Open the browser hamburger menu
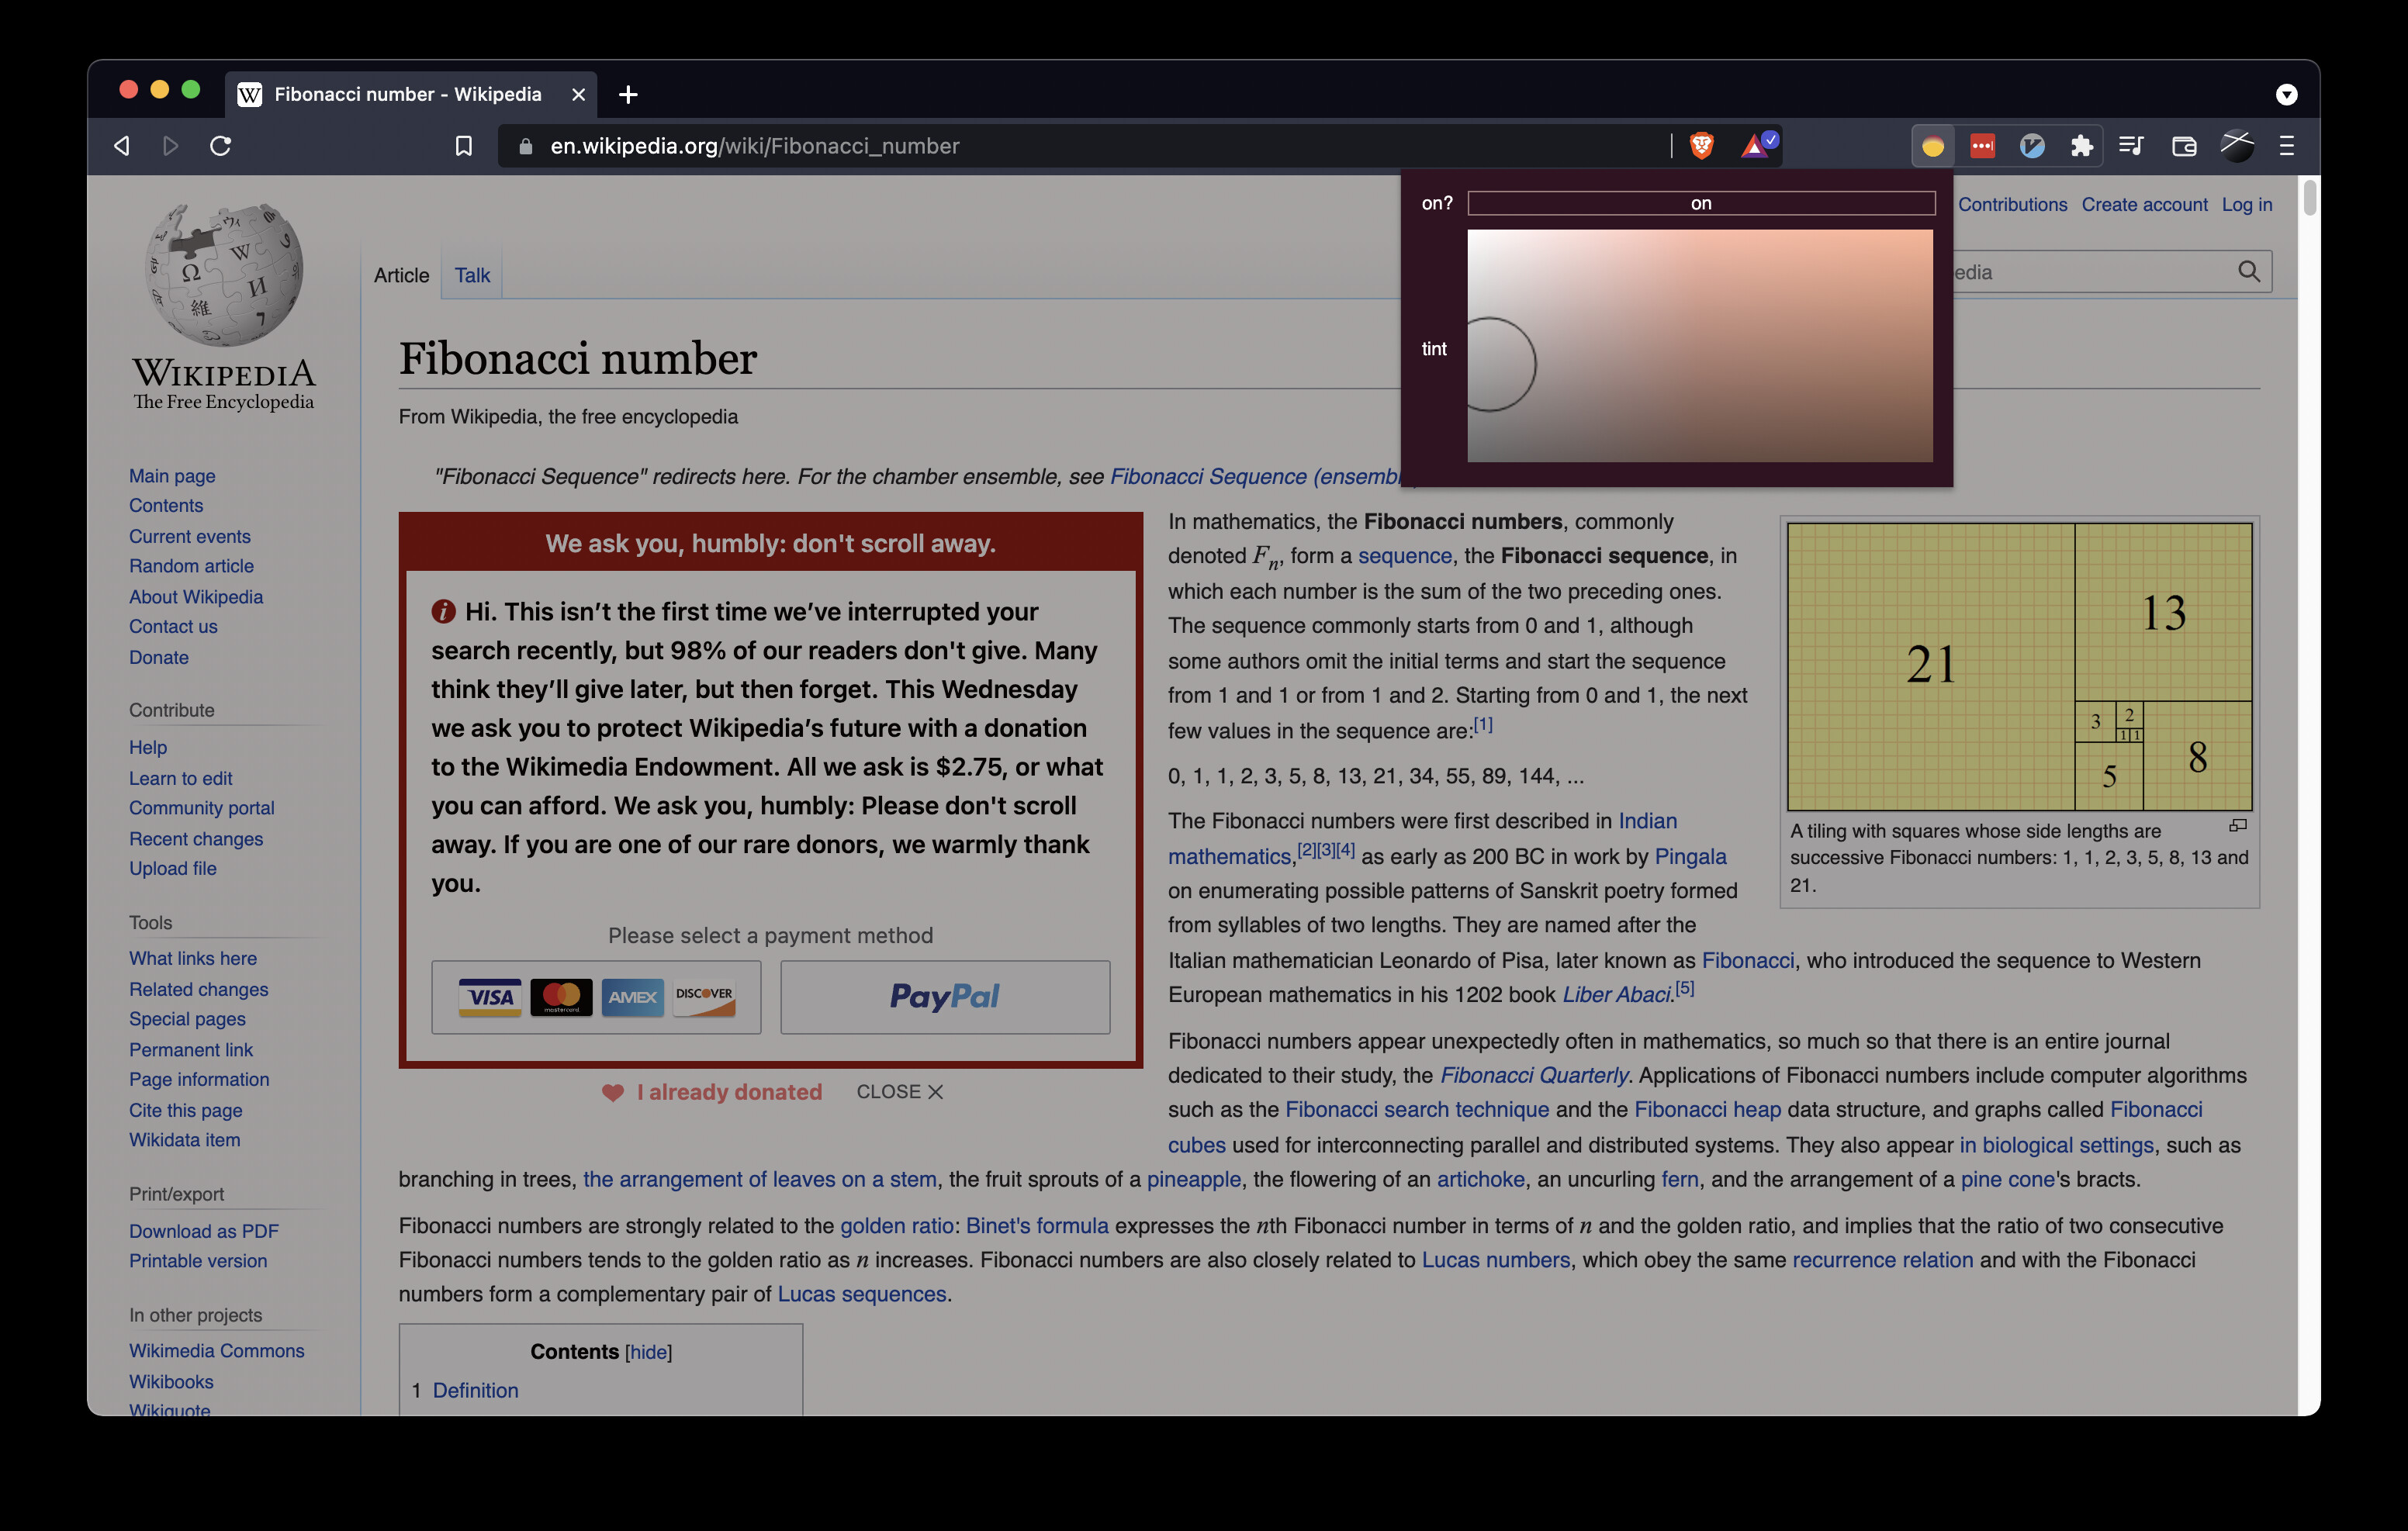The image size is (2408, 1531). click(x=2286, y=146)
